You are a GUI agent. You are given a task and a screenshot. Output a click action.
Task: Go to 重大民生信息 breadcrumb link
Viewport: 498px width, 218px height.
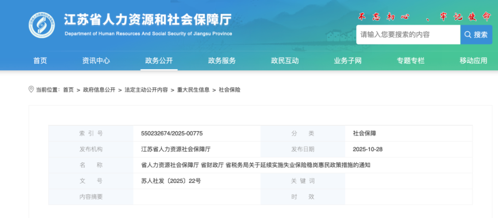tap(193, 90)
